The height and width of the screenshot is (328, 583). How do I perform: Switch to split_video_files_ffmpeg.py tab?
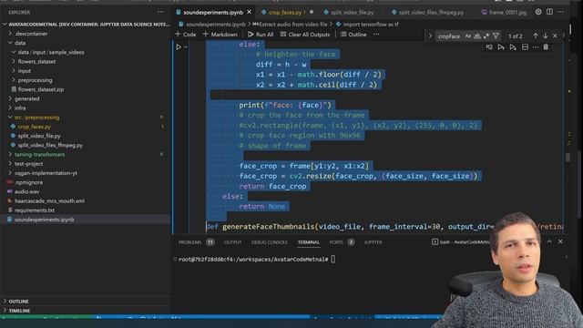pos(427,12)
